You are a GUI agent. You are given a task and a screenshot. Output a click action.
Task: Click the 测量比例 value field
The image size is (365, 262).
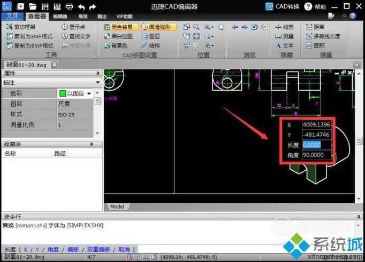pos(75,125)
